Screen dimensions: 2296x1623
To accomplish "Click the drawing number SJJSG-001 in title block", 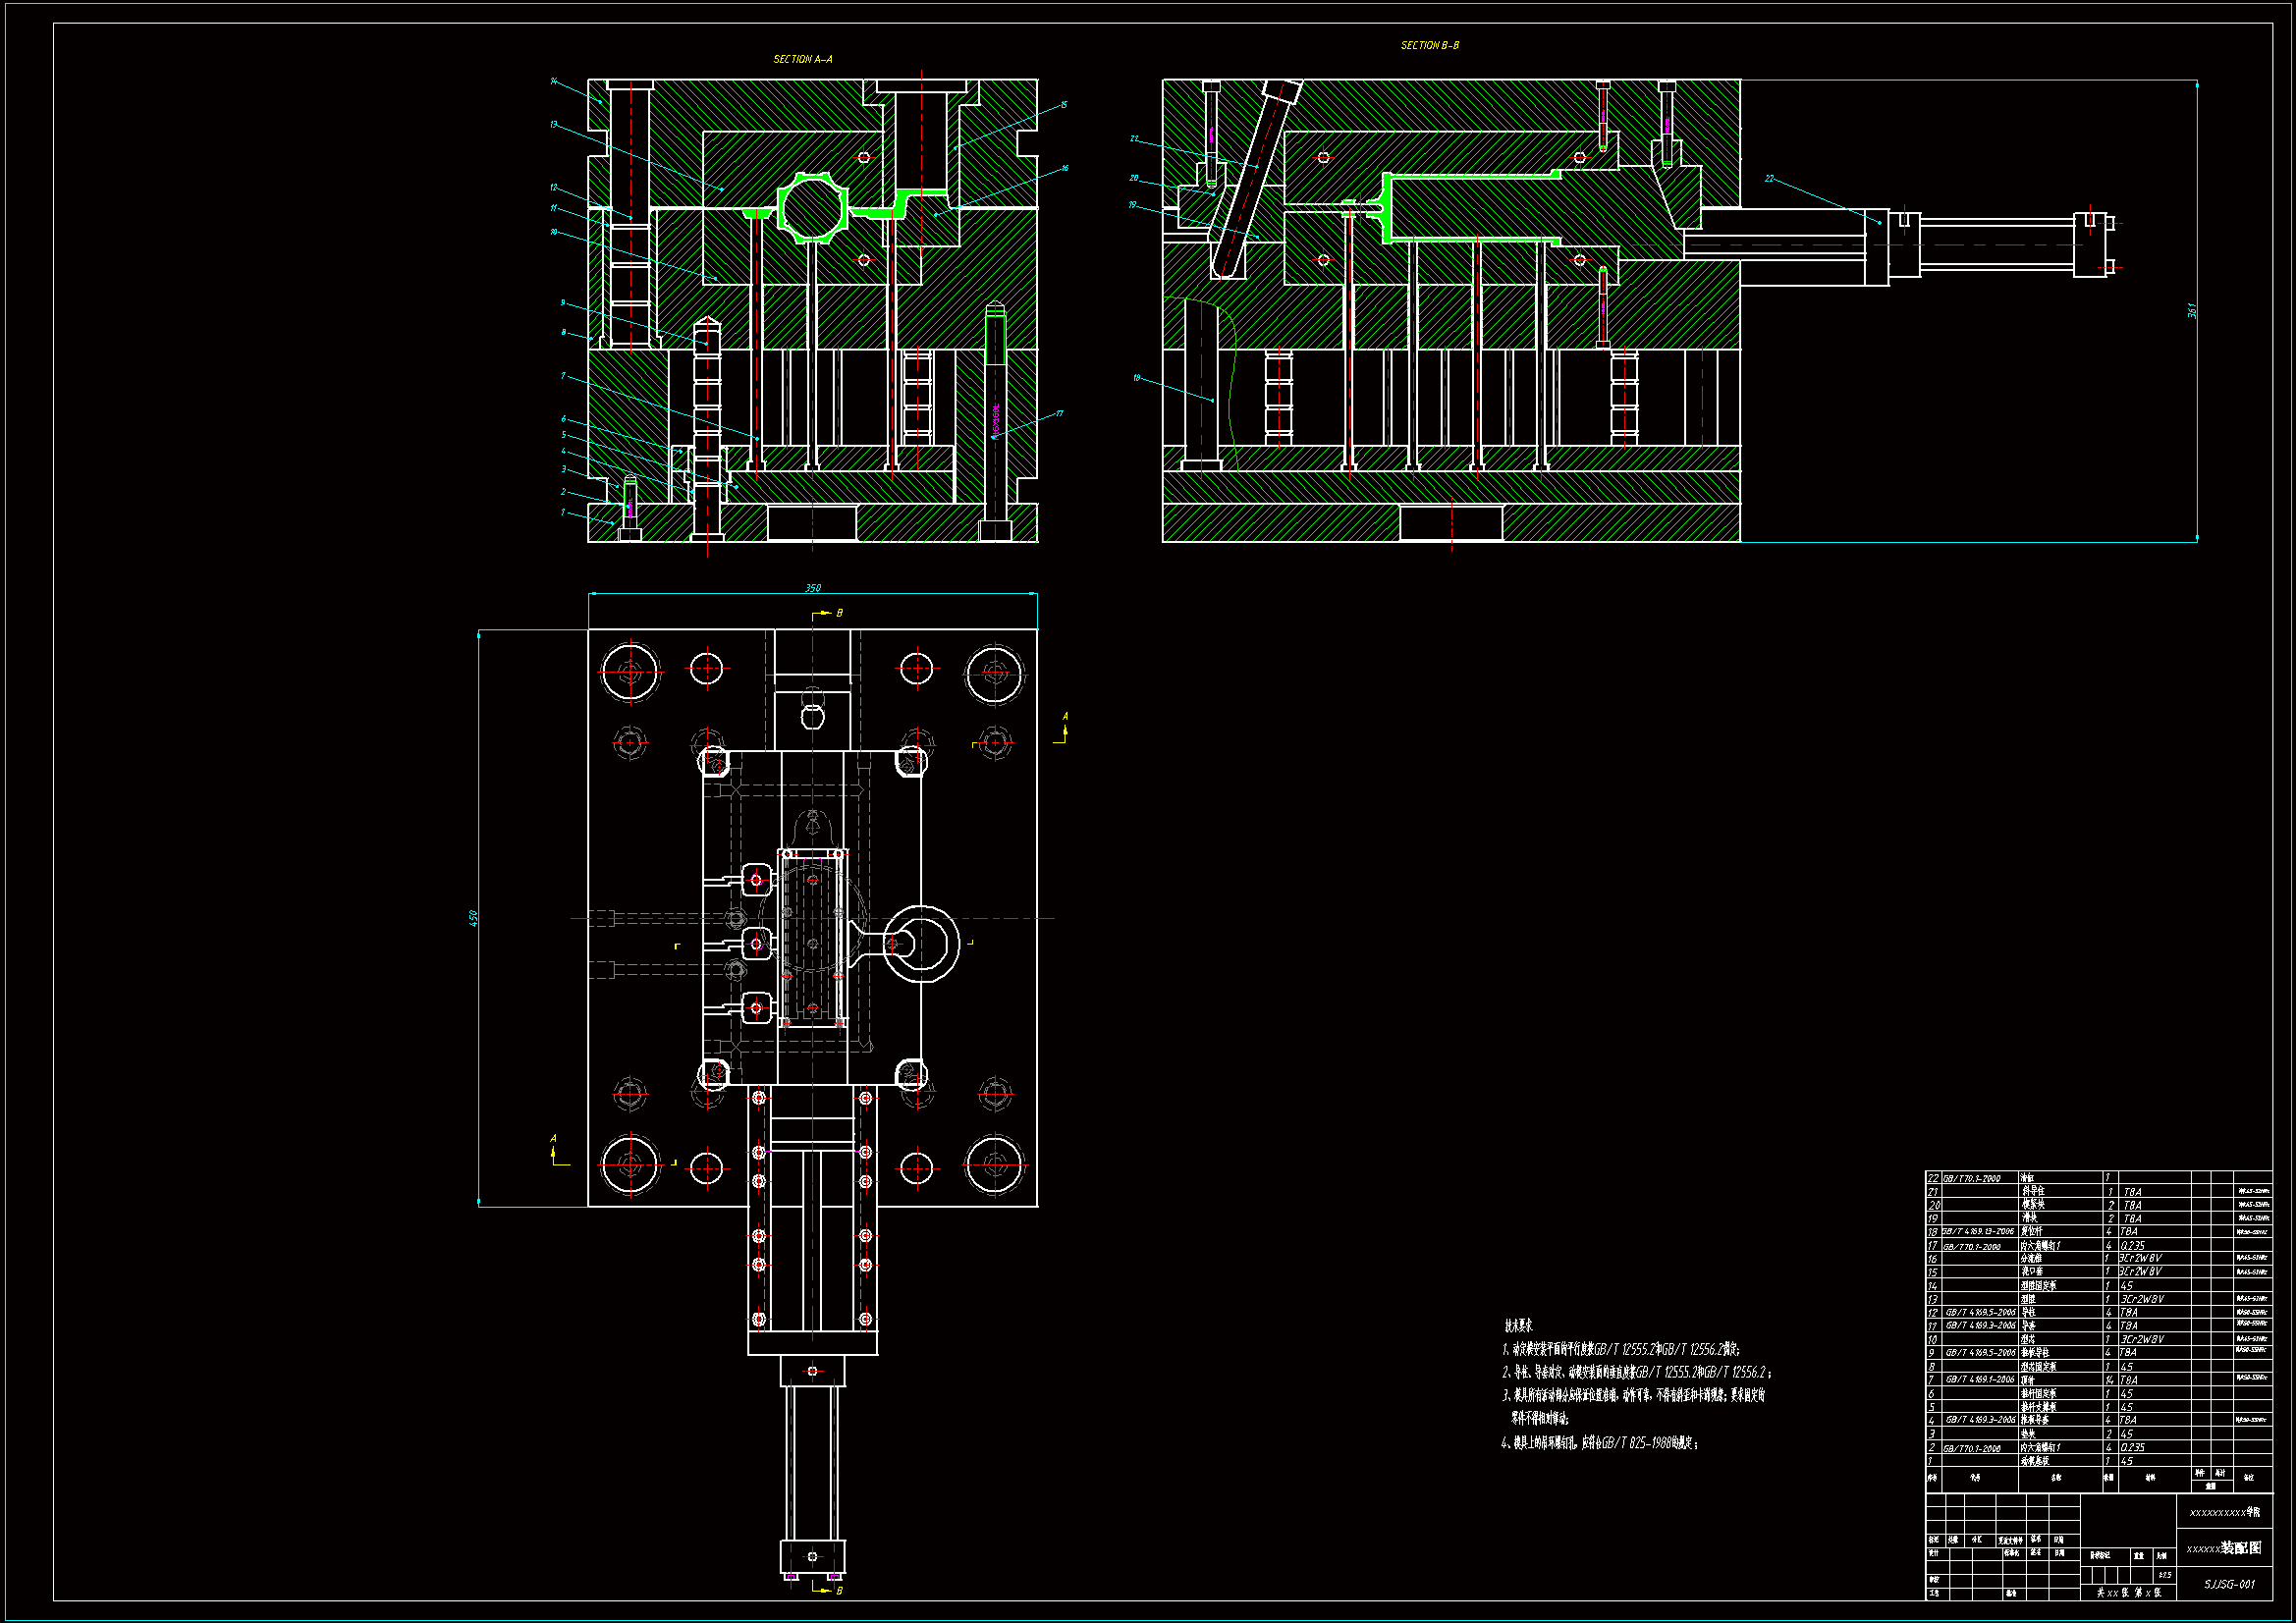I will [x=2229, y=1584].
